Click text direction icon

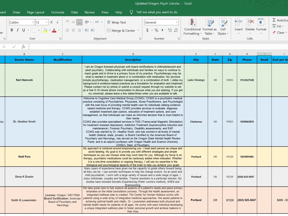click(97, 22)
